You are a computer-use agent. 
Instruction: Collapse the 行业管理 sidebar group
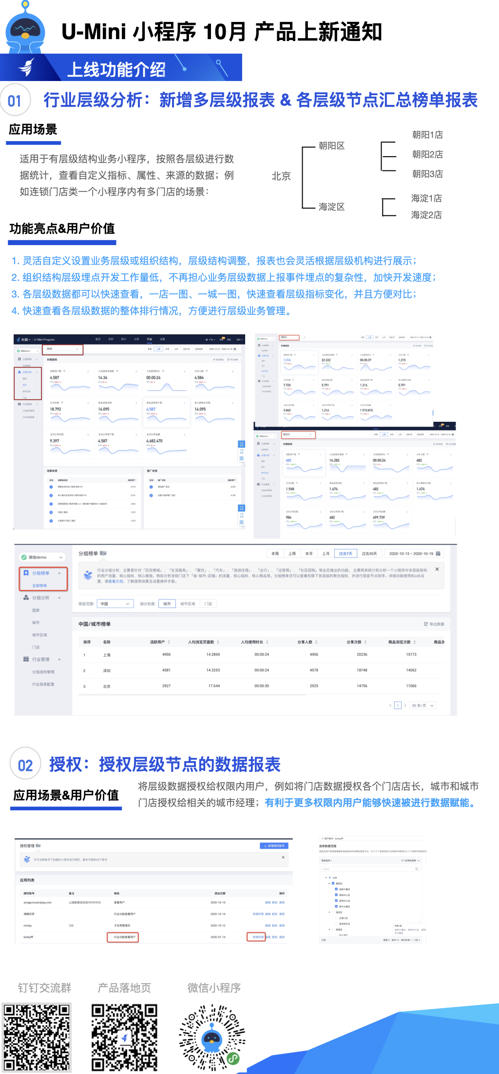59,659
